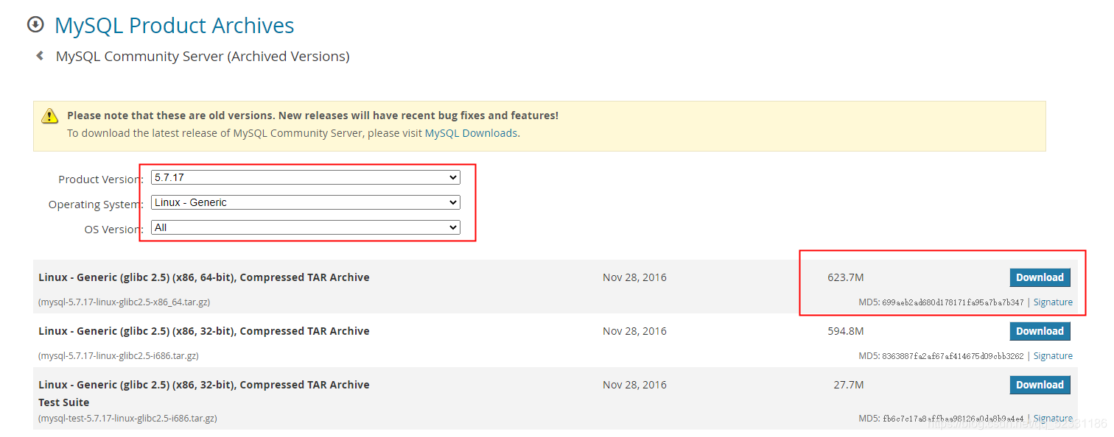
Task: Open Signature link for the 594.8M archive
Action: point(1053,356)
